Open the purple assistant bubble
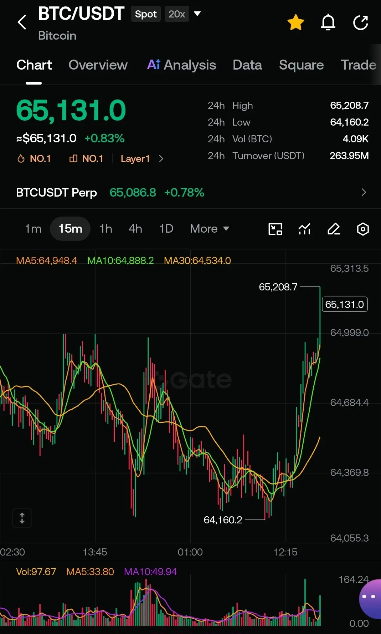 [371, 599]
